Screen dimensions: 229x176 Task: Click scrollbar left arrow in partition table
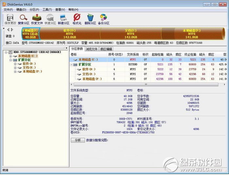pos(71,85)
